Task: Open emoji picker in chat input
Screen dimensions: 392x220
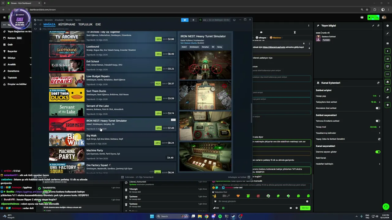Action: coord(307,201)
